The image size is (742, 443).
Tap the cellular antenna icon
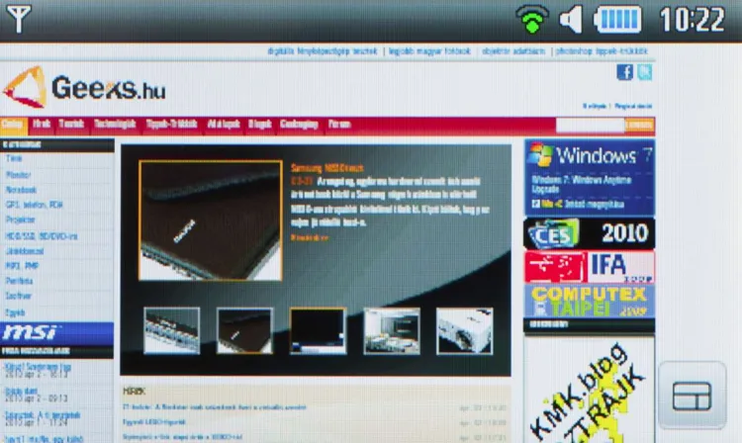(x=18, y=19)
